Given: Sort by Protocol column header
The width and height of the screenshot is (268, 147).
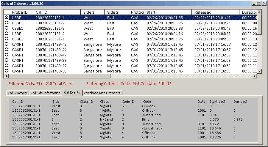Looking at the screenshot, I should (x=136, y=12).
